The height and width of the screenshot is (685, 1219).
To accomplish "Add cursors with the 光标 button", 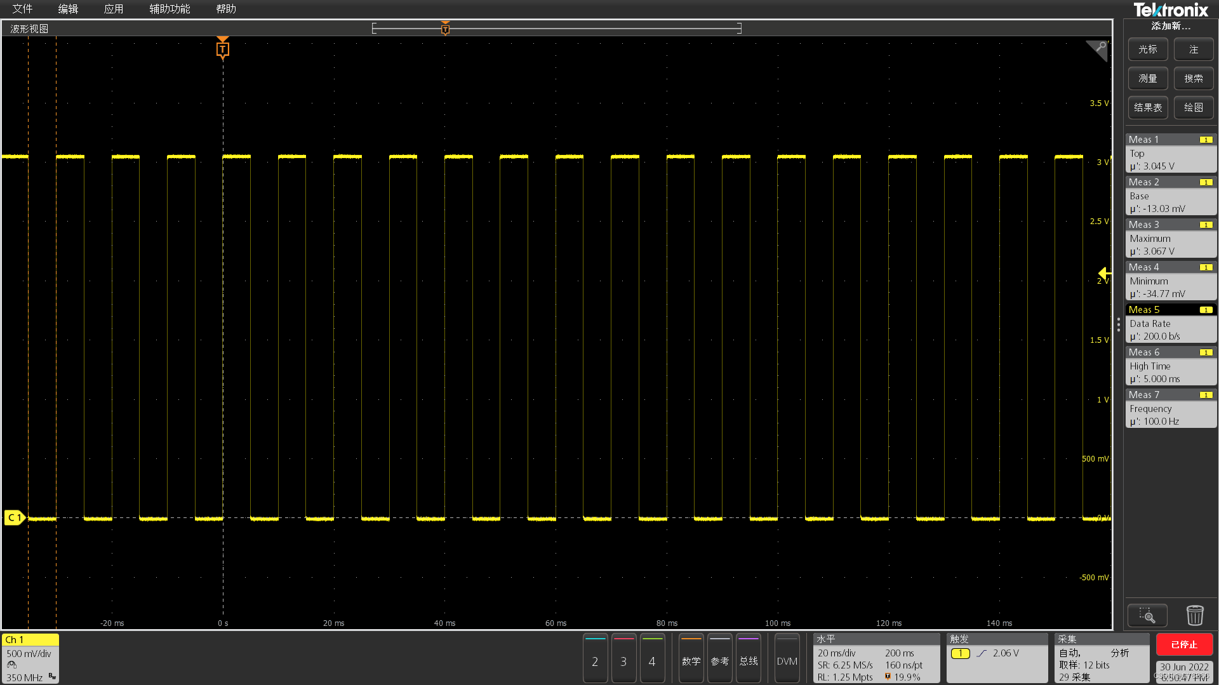I will point(1148,50).
